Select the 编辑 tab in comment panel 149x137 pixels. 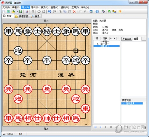coord(137,39)
